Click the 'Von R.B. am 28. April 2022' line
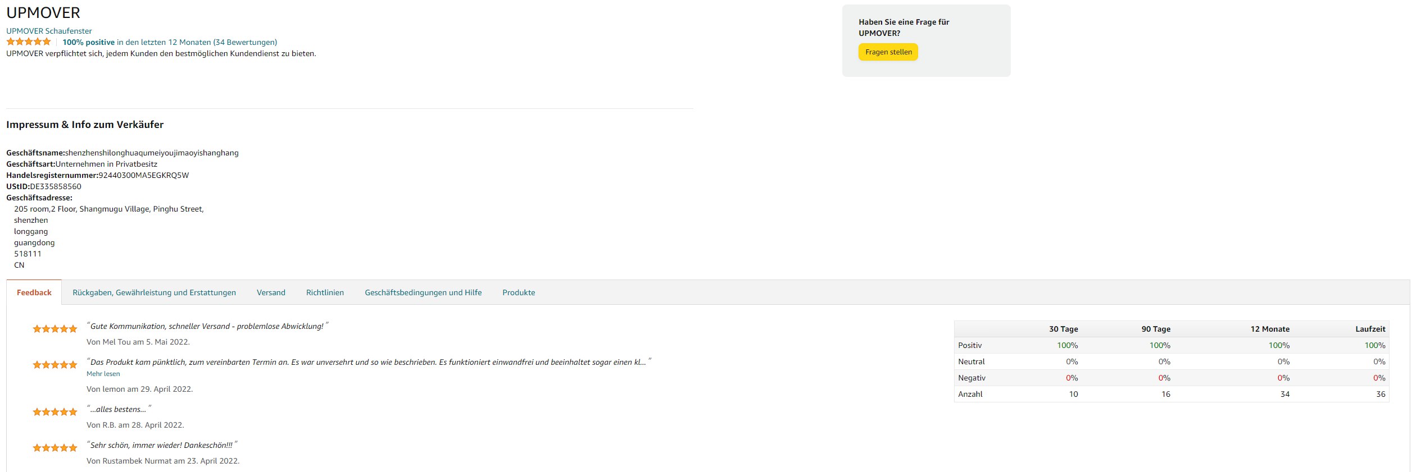This screenshot has height=472, width=1412. pyautogui.click(x=135, y=425)
